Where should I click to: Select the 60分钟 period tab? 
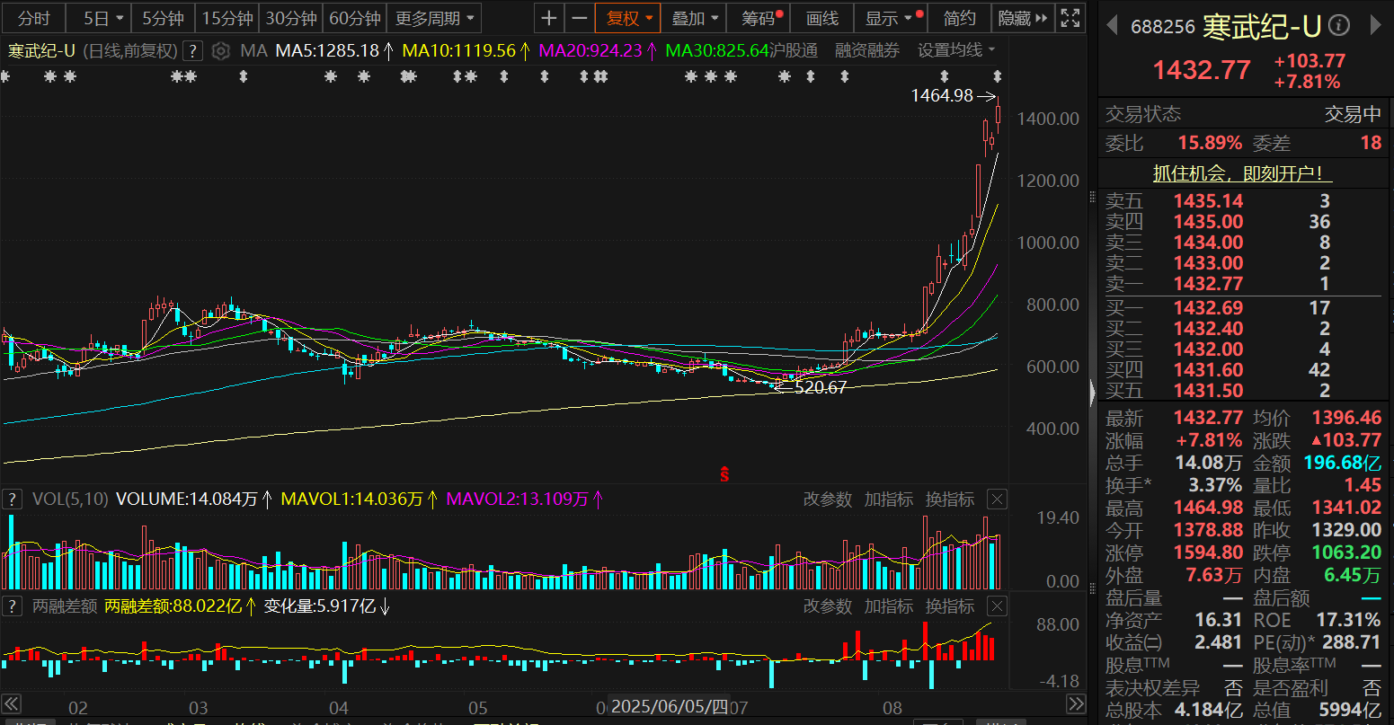[354, 18]
